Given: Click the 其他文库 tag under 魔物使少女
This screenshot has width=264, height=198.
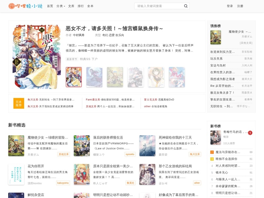Looking at the screenshot, I should (x=64, y=154).
